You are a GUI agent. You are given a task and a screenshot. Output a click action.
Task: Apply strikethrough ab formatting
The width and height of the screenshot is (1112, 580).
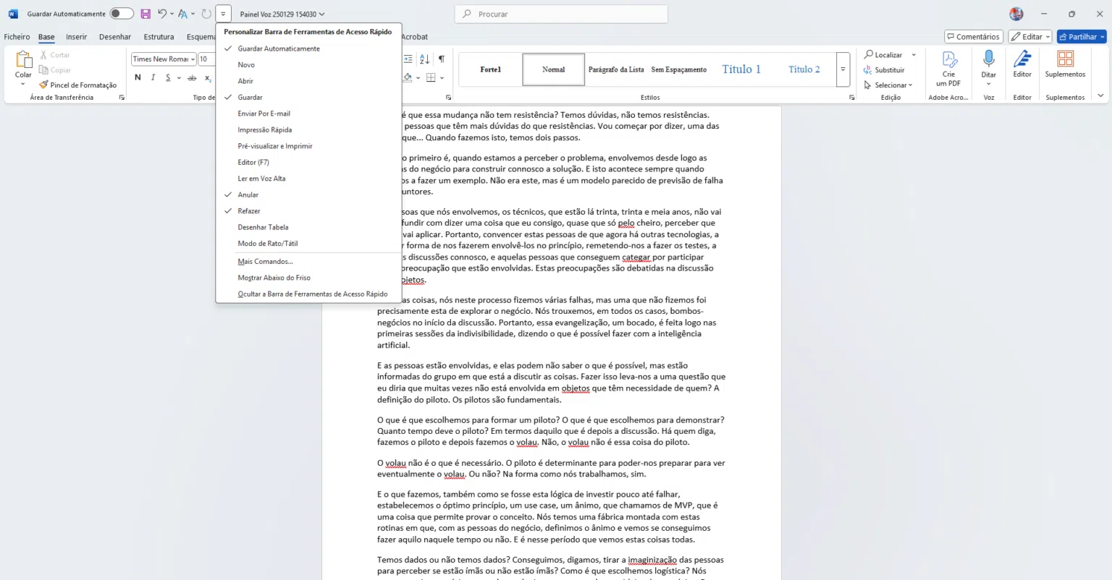[192, 77]
